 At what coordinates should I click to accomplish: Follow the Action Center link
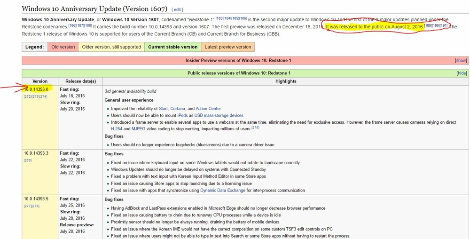click(x=208, y=109)
